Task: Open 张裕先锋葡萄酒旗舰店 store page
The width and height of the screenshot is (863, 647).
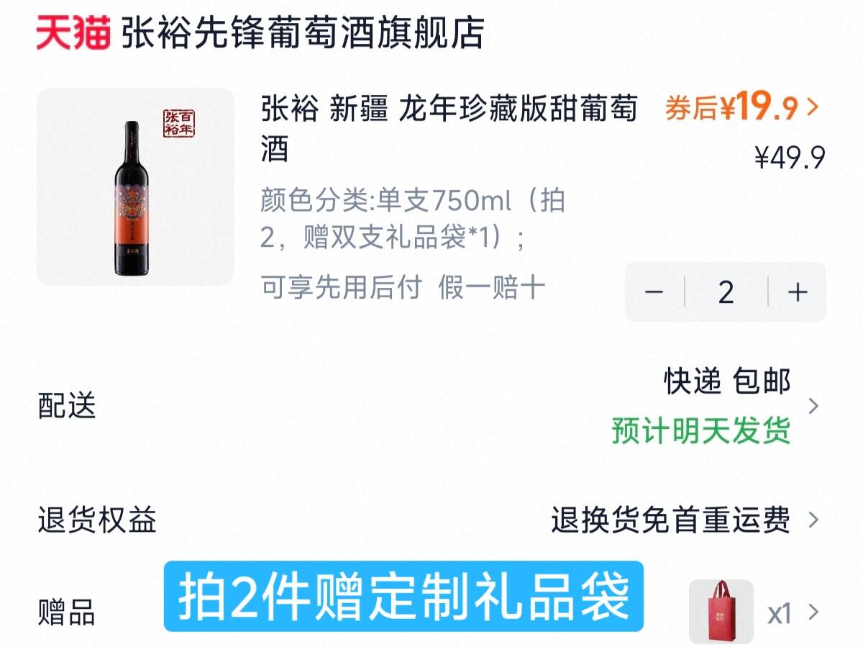Action: [303, 34]
